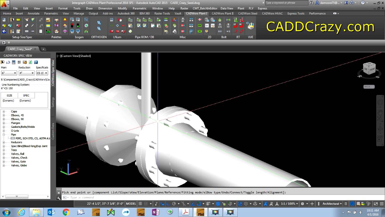Screen dimensions: 385x217
Task: Click the help icon in Spec View panel
Action: click(x=36, y=62)
